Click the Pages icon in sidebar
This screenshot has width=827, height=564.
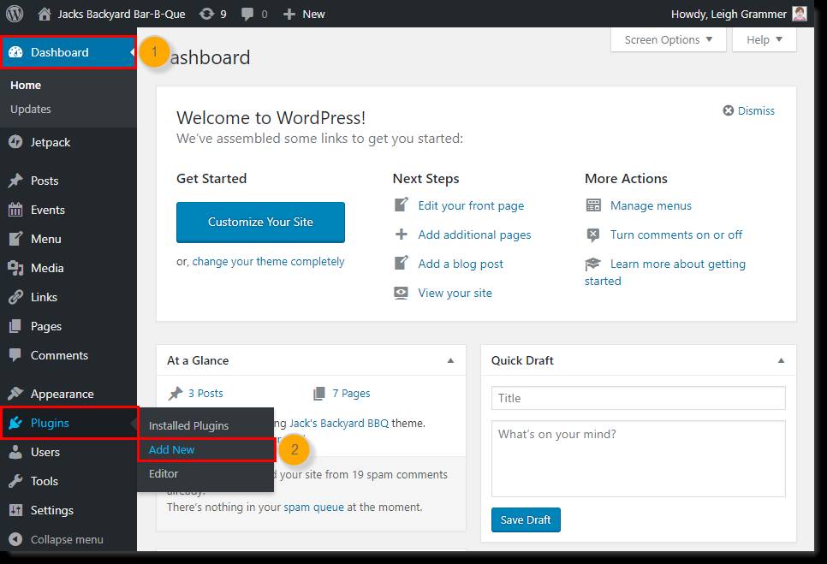pyautogui.click(x=15, y=326)
